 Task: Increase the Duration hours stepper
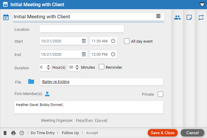(x=48, y=66)
